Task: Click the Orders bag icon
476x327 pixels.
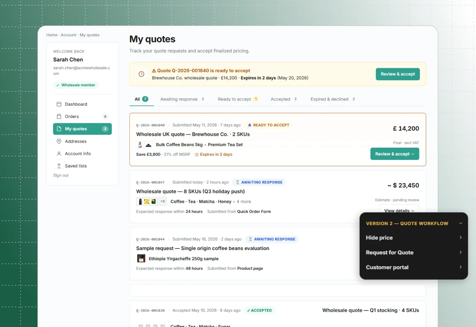Action: point(59,116)
